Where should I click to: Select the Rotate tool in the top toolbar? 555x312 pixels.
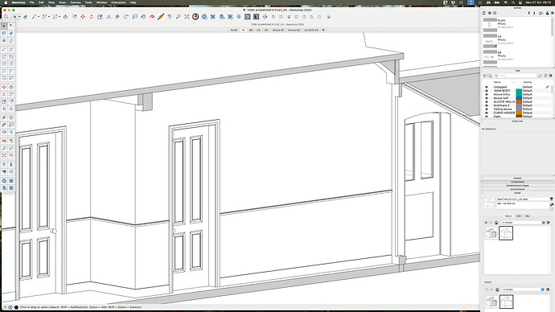point(92,17)
